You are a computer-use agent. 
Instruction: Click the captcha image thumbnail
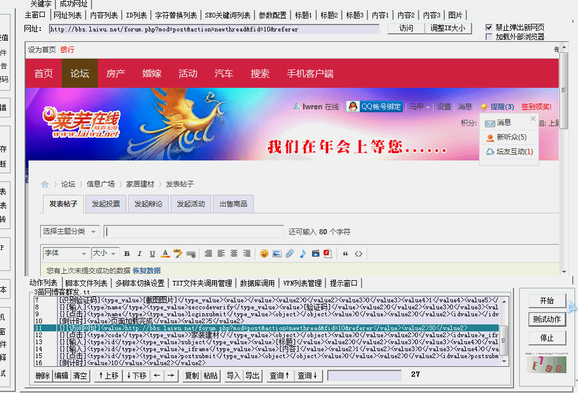tap(546, 365)
